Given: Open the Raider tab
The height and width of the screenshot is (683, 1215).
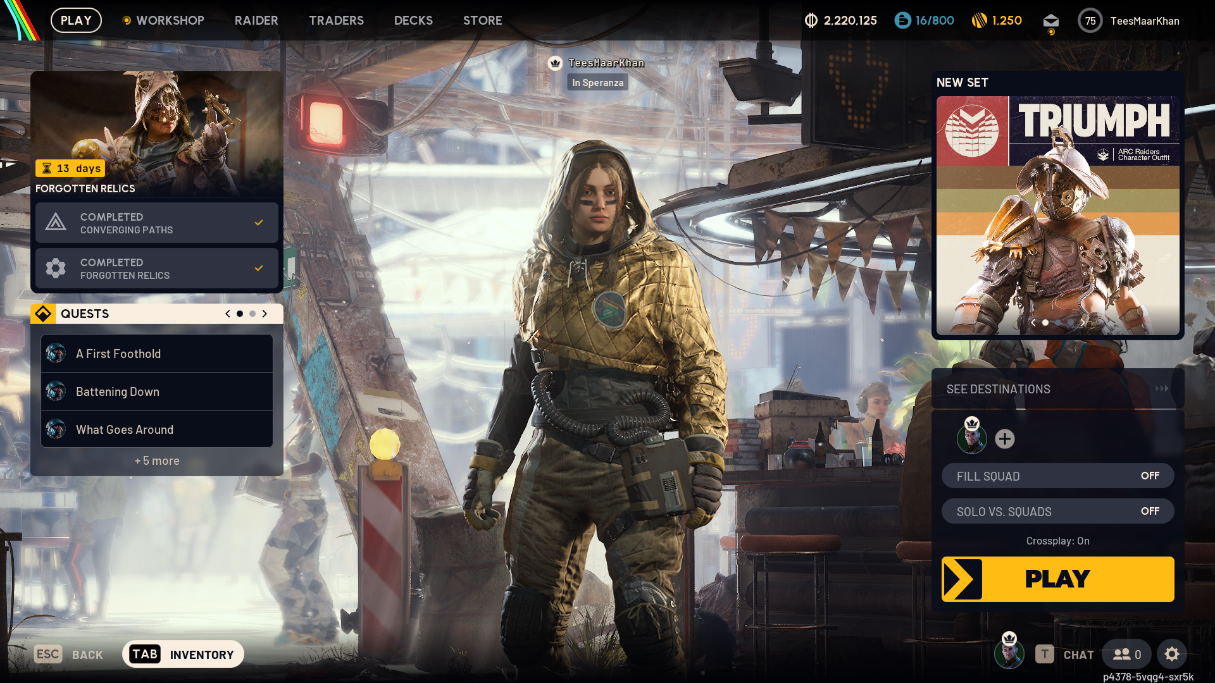Looking at the screenshot, I should (x=256, y=20).
